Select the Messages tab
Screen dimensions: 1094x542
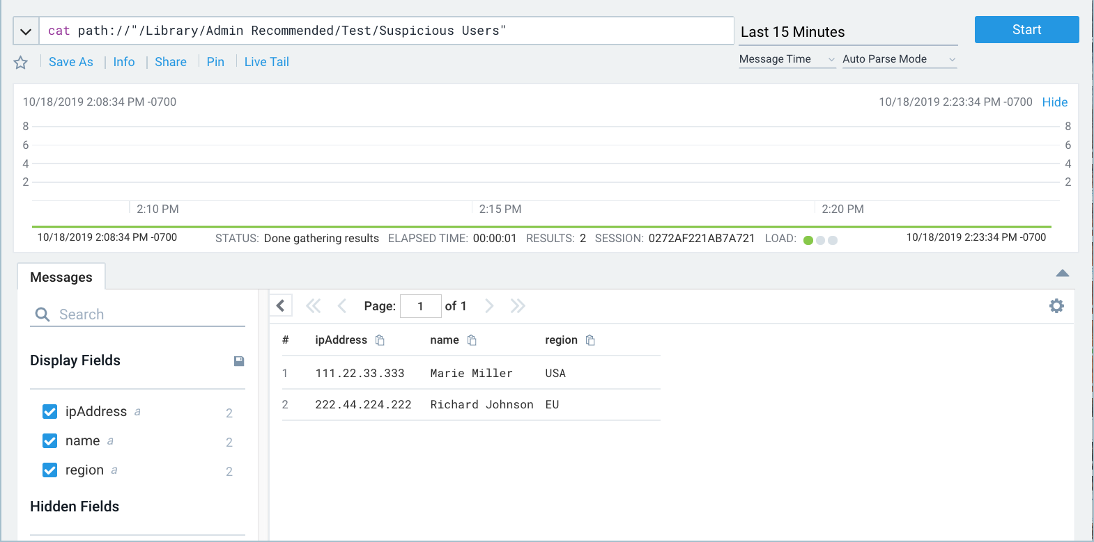point(61,277)
